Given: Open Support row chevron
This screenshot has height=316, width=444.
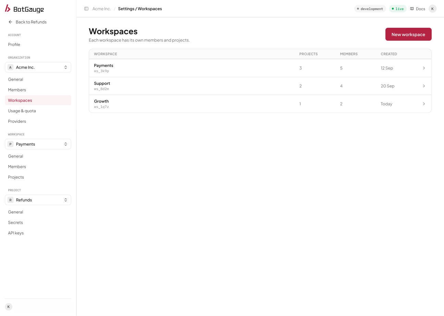Looking at the screenshot, I should 424,86.
